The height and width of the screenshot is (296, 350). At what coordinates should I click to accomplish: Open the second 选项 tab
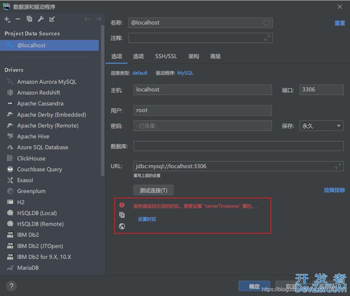click(138, 56)
